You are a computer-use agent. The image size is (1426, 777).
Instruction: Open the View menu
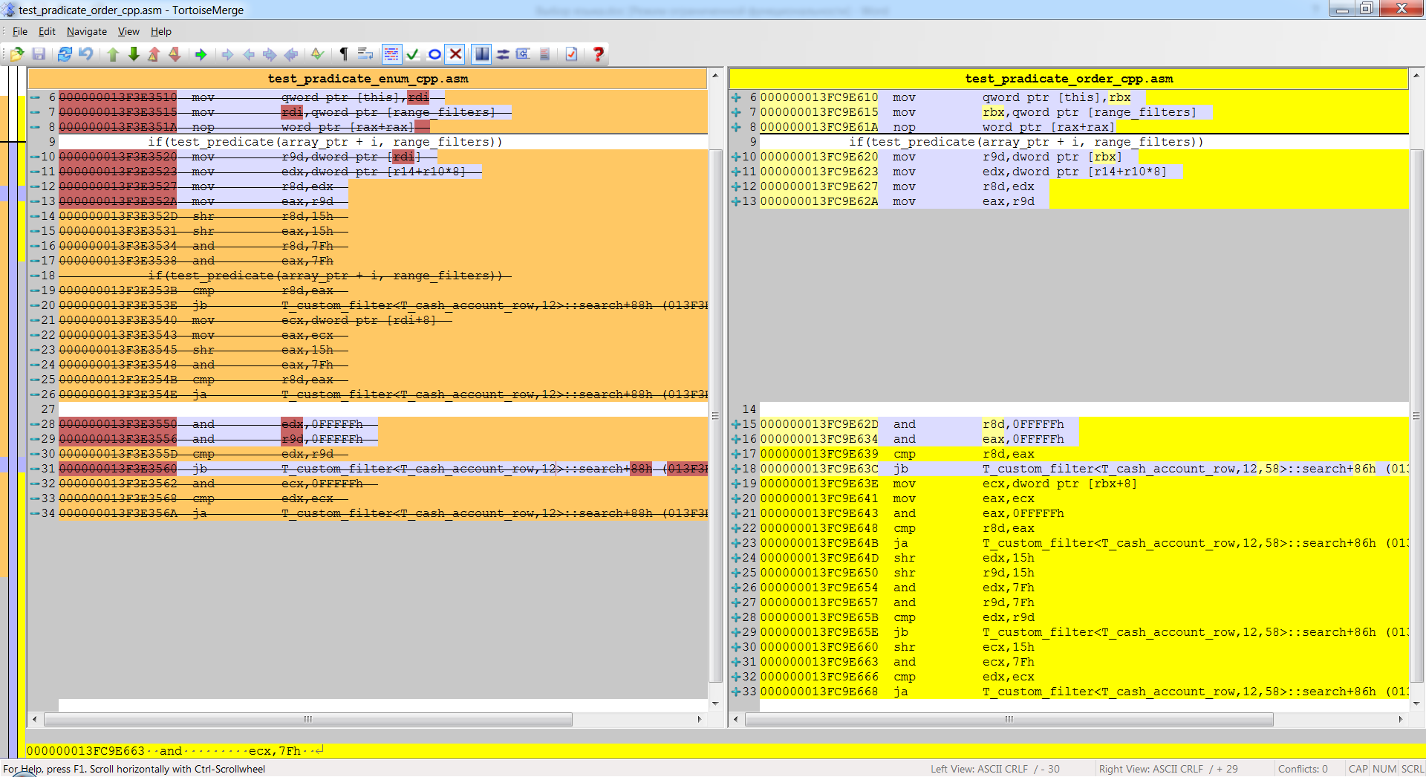pos(128,31)
